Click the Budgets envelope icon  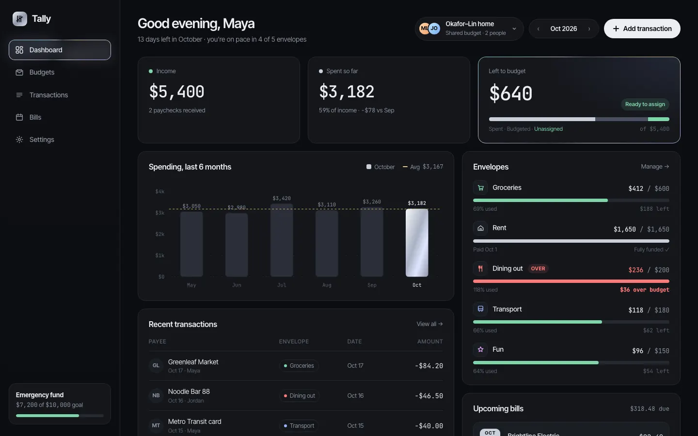tap(19, 72)
